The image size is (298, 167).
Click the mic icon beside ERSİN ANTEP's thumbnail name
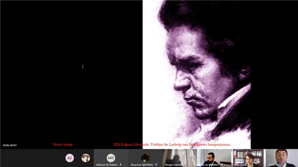tap(285, 165)
